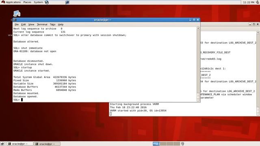Image resolution: width=260 pixels, height=146 pixels.
Task: Click the back terminal scrollbar up arrow
Action: pos(258,32)
